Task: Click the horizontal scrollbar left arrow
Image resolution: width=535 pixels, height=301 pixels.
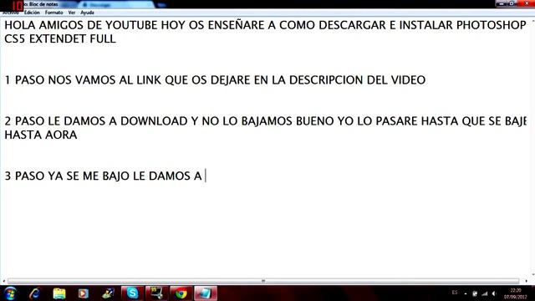Action: coord(3,281)
